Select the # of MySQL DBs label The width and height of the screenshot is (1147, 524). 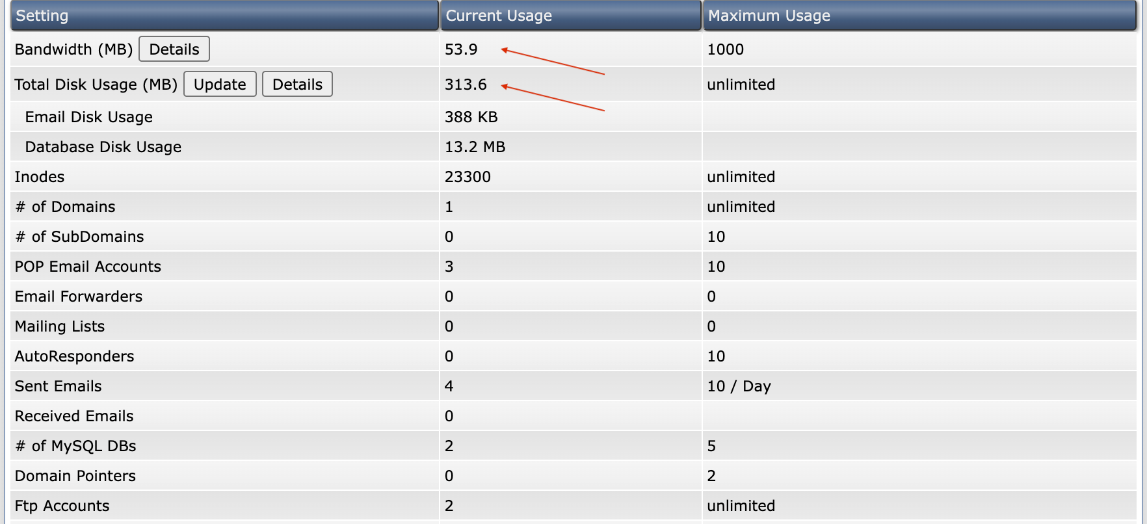[75, 446]
